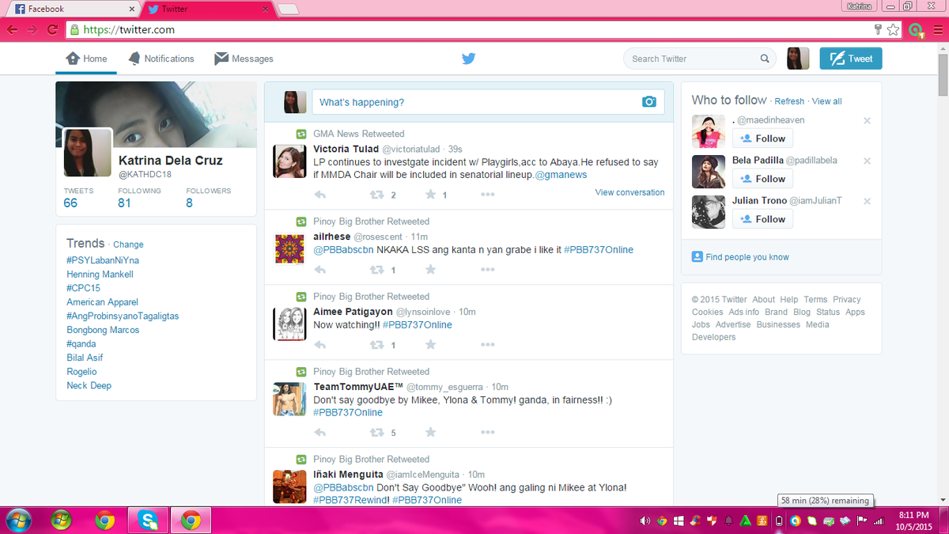Favorite Aimee Patigayon's tweet

(430, 345)
